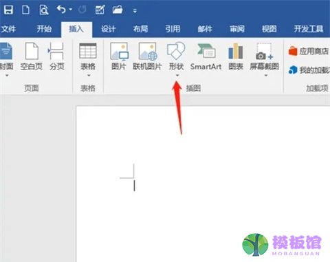Open the 应用商店 app store
The height and width of the screenshot is (262, 330).
(309, 52)
